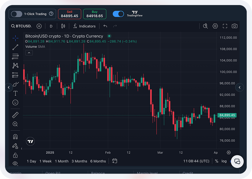Click the Buy 84918.65 button

95,14
